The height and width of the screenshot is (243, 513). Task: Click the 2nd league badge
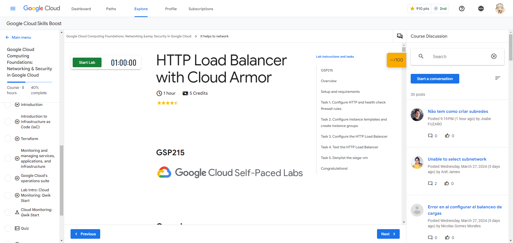pos(440,9)
